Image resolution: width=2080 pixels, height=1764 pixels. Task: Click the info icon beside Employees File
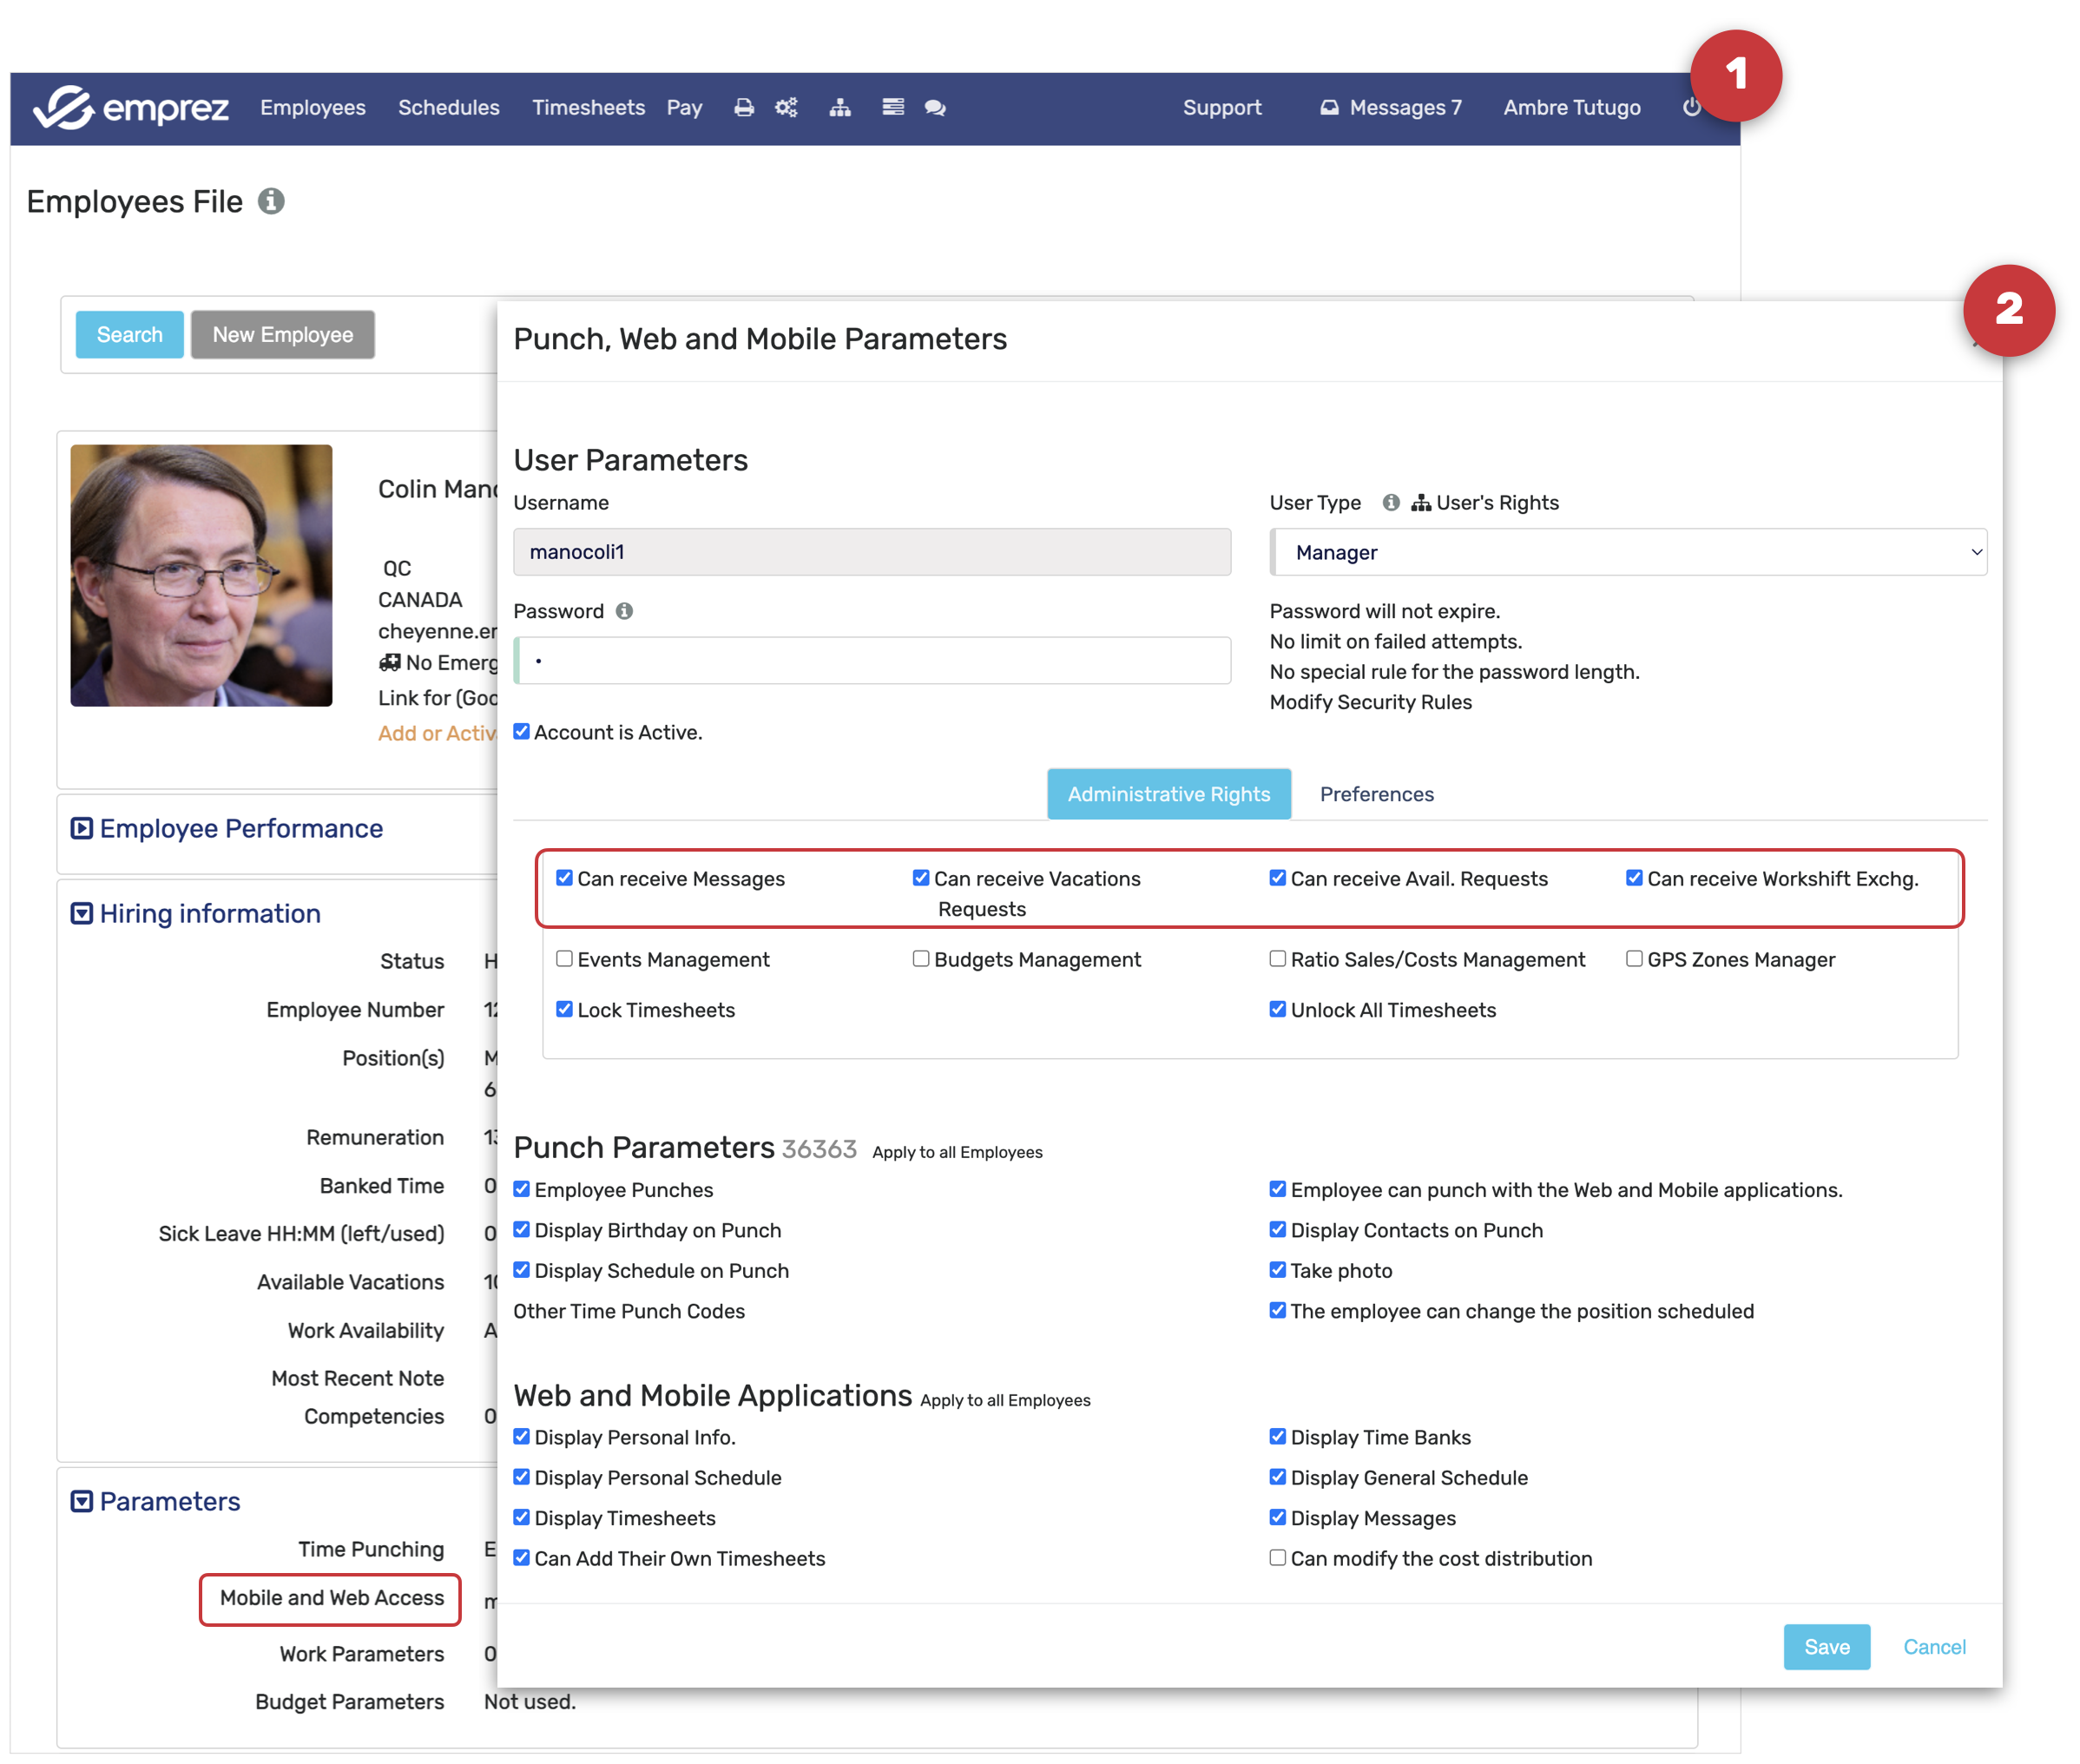[x=271, y=201]
